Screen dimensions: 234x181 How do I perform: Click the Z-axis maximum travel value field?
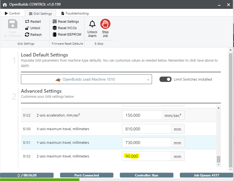click(x=146, y=156)
